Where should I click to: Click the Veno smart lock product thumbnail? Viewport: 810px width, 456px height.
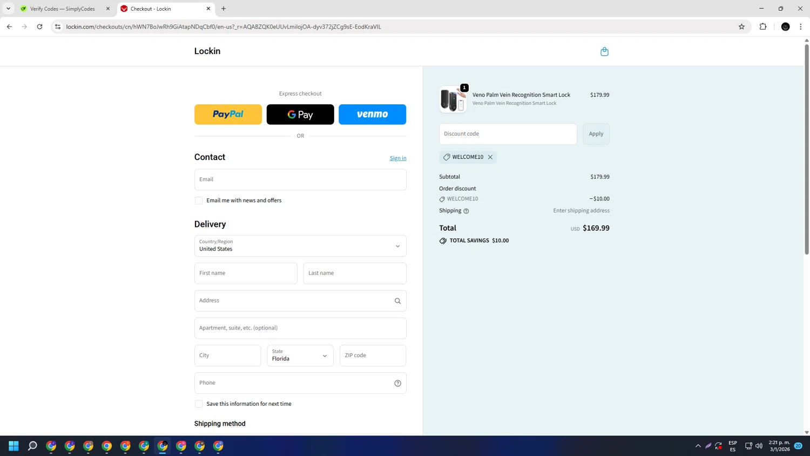(453, 99)
